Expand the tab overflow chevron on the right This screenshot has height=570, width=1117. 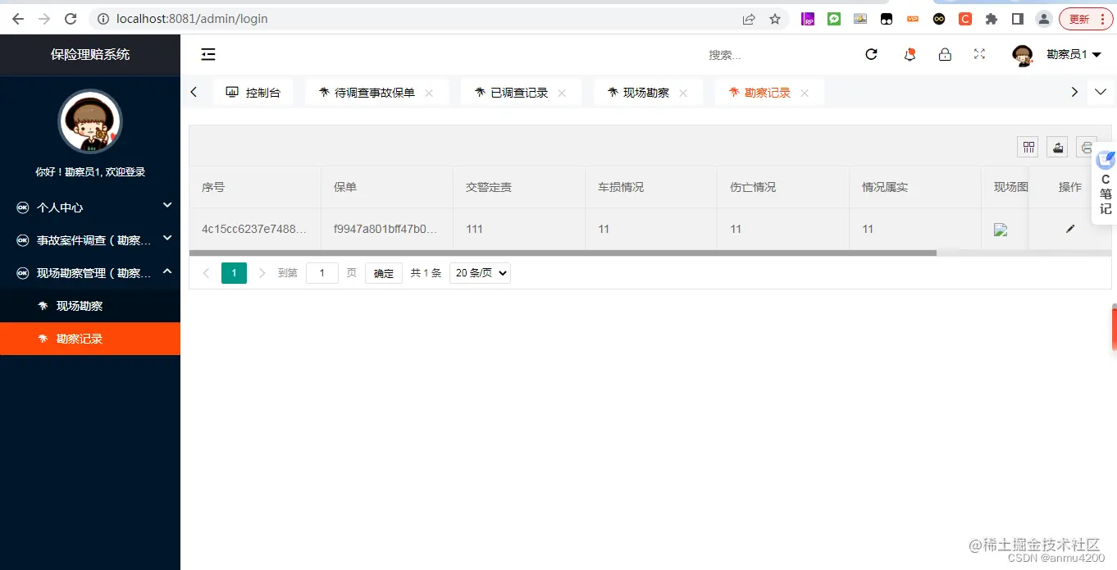click(1101, 92)
